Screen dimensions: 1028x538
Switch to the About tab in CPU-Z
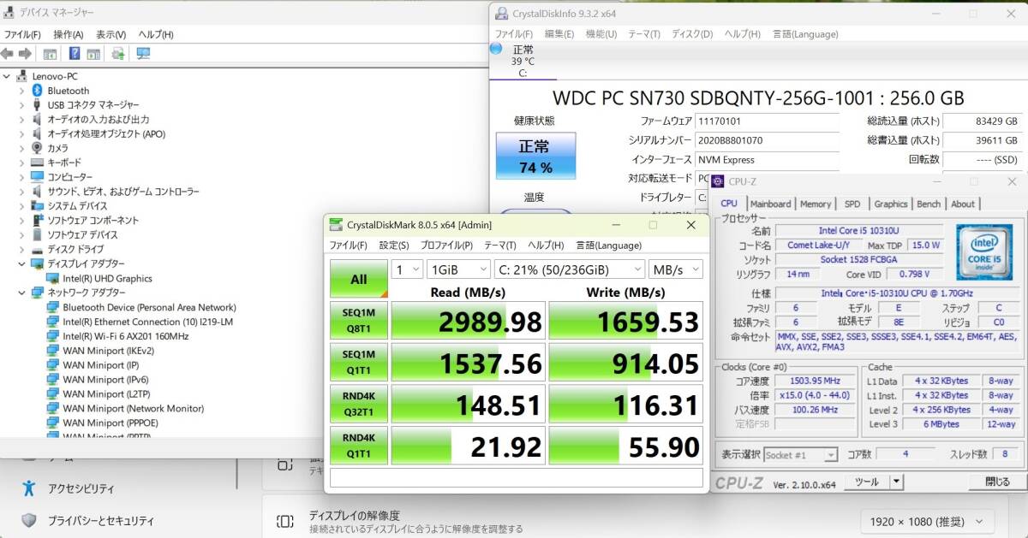pyautogui.click(x=963, y=204)
